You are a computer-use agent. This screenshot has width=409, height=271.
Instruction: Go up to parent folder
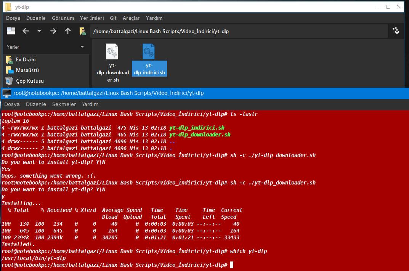tap(68, 31)
